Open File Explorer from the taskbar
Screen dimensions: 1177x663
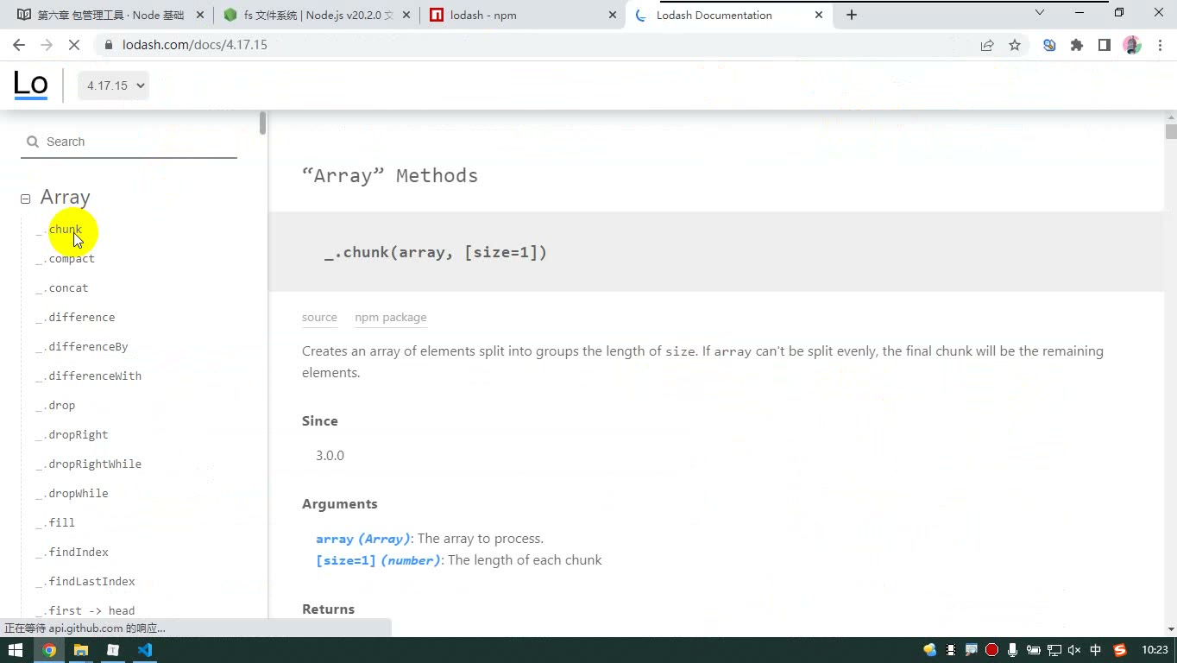pyautogui.click(x=81, y=650)
